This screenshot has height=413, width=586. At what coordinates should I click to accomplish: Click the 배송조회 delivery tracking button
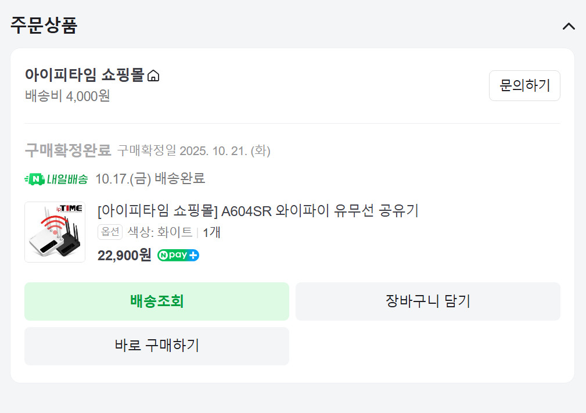pos(156,301)
